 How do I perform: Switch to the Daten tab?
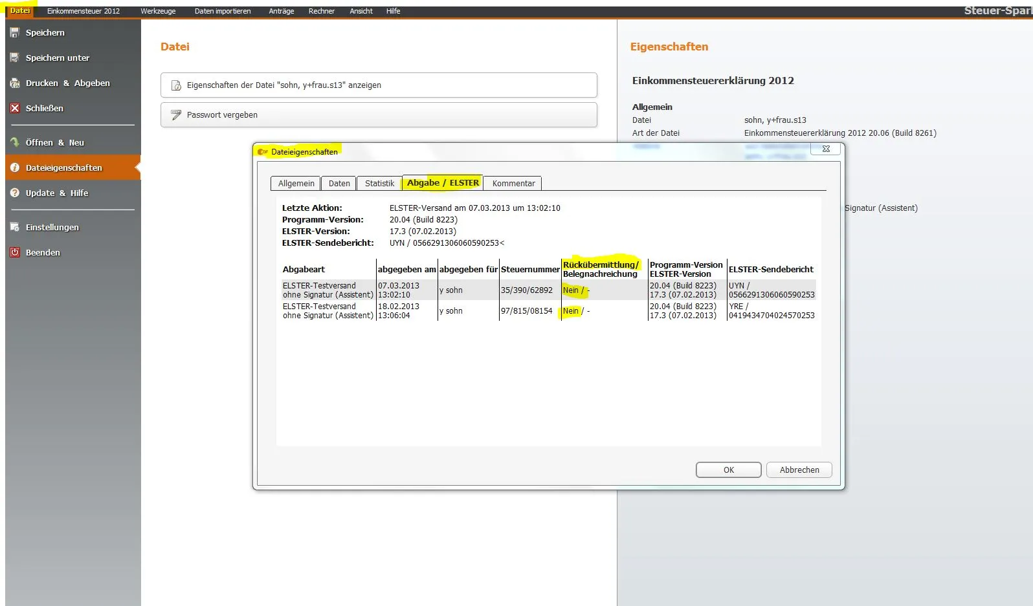coord(339,184)
